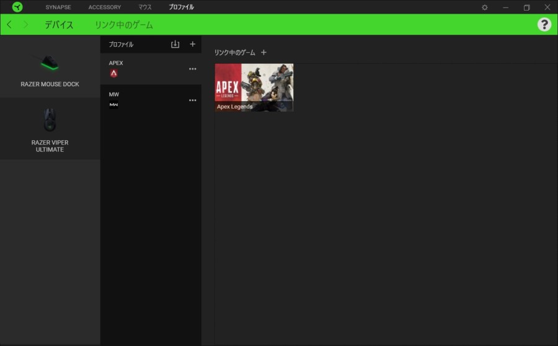Select the Razer Mouse Dock device
The height and width of the screenshot is (346, 558).
(50, 68)
